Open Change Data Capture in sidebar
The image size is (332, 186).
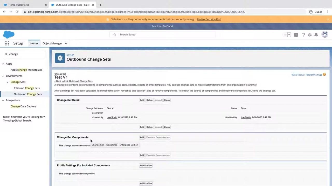pyautogui.click(x=23, y=106)
